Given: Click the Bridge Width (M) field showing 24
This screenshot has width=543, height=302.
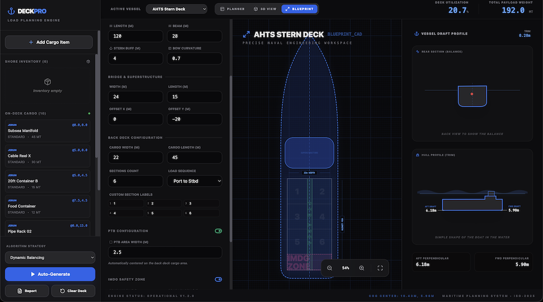Looking at the screenshot, I should [x=135, y=97].
